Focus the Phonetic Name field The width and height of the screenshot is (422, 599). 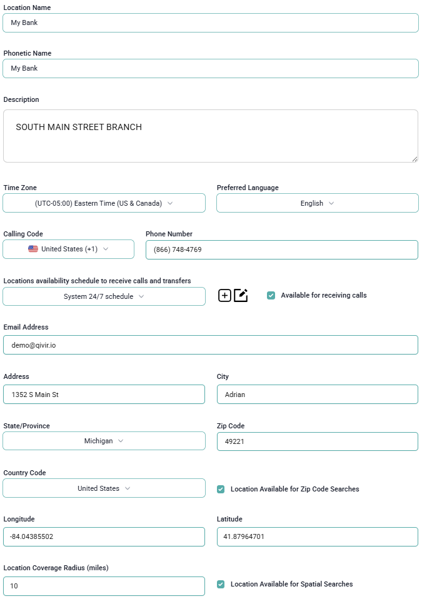[x=211, y=68]
